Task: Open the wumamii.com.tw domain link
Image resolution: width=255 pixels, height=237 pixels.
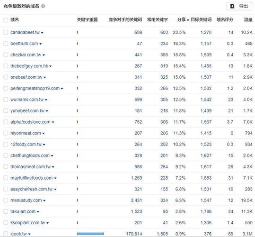Action: coord(27,100)
